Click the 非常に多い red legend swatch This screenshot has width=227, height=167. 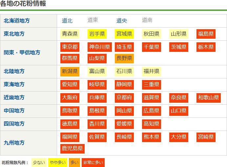93,162
